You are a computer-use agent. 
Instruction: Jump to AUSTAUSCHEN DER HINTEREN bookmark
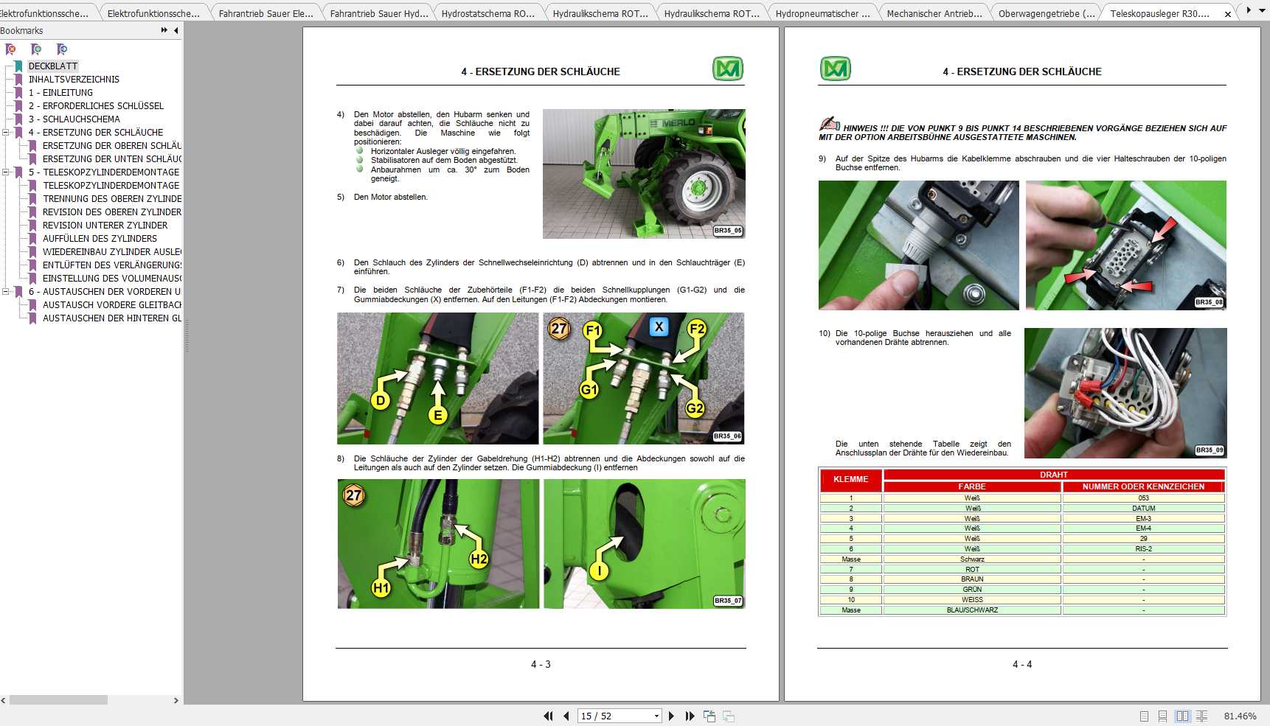[x=112, y=318]
